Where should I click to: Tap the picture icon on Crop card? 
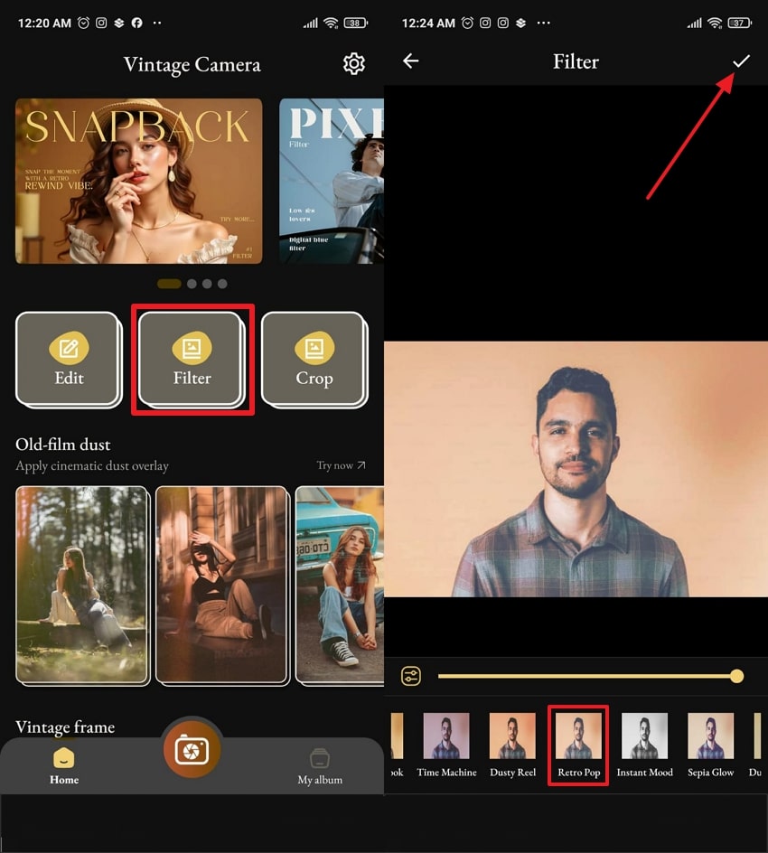pyautogui.click(x=314, y=348)
